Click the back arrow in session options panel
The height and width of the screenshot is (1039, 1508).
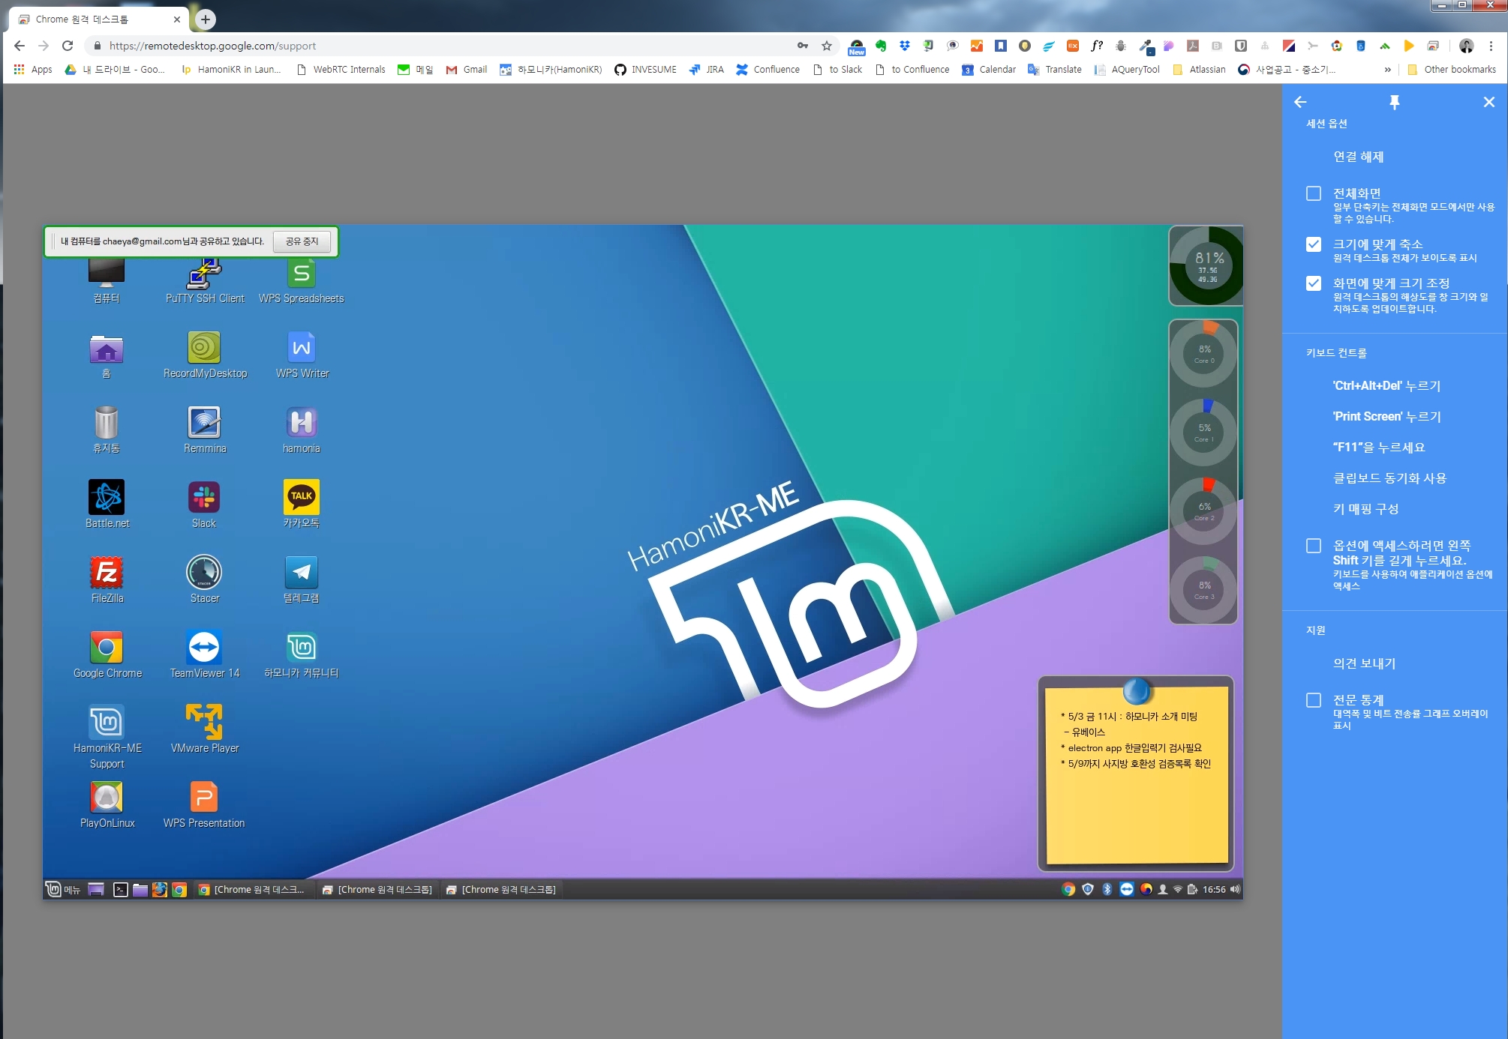tap(1300, 102)
